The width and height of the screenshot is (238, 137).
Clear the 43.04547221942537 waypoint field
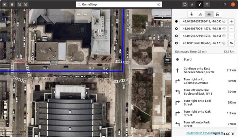[224, 36]
